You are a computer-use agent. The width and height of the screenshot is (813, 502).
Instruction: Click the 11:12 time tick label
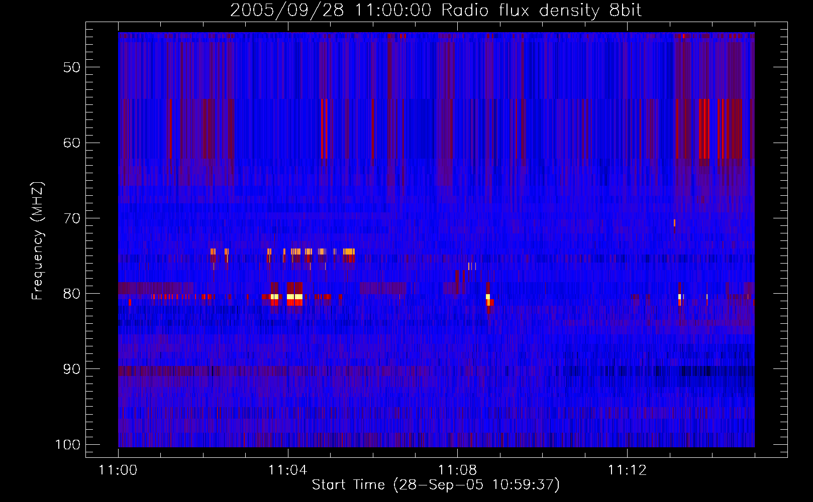(x=628, y=470)
